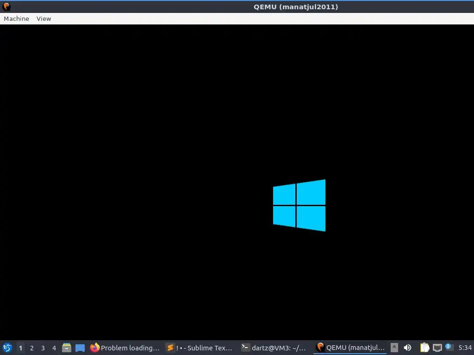Switch to the dartz@VM3 terminal window
474x355 pixels.
click(274, 348)
